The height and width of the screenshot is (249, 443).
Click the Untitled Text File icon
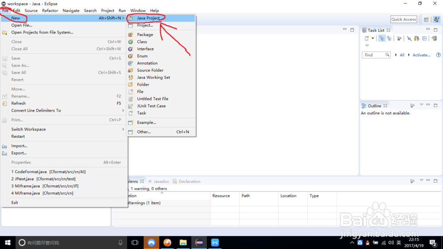(131, 99)
